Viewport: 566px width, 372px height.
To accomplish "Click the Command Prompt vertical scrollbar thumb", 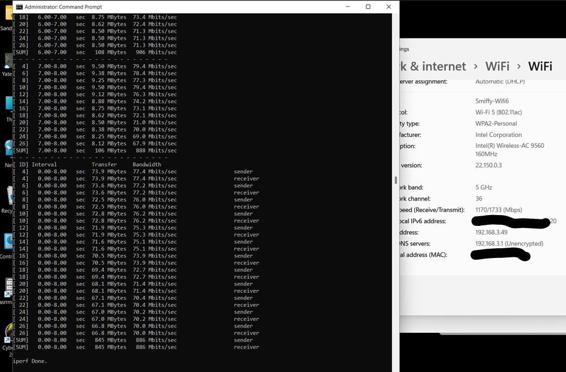I will pyautogui.click(x=396, y=180).
